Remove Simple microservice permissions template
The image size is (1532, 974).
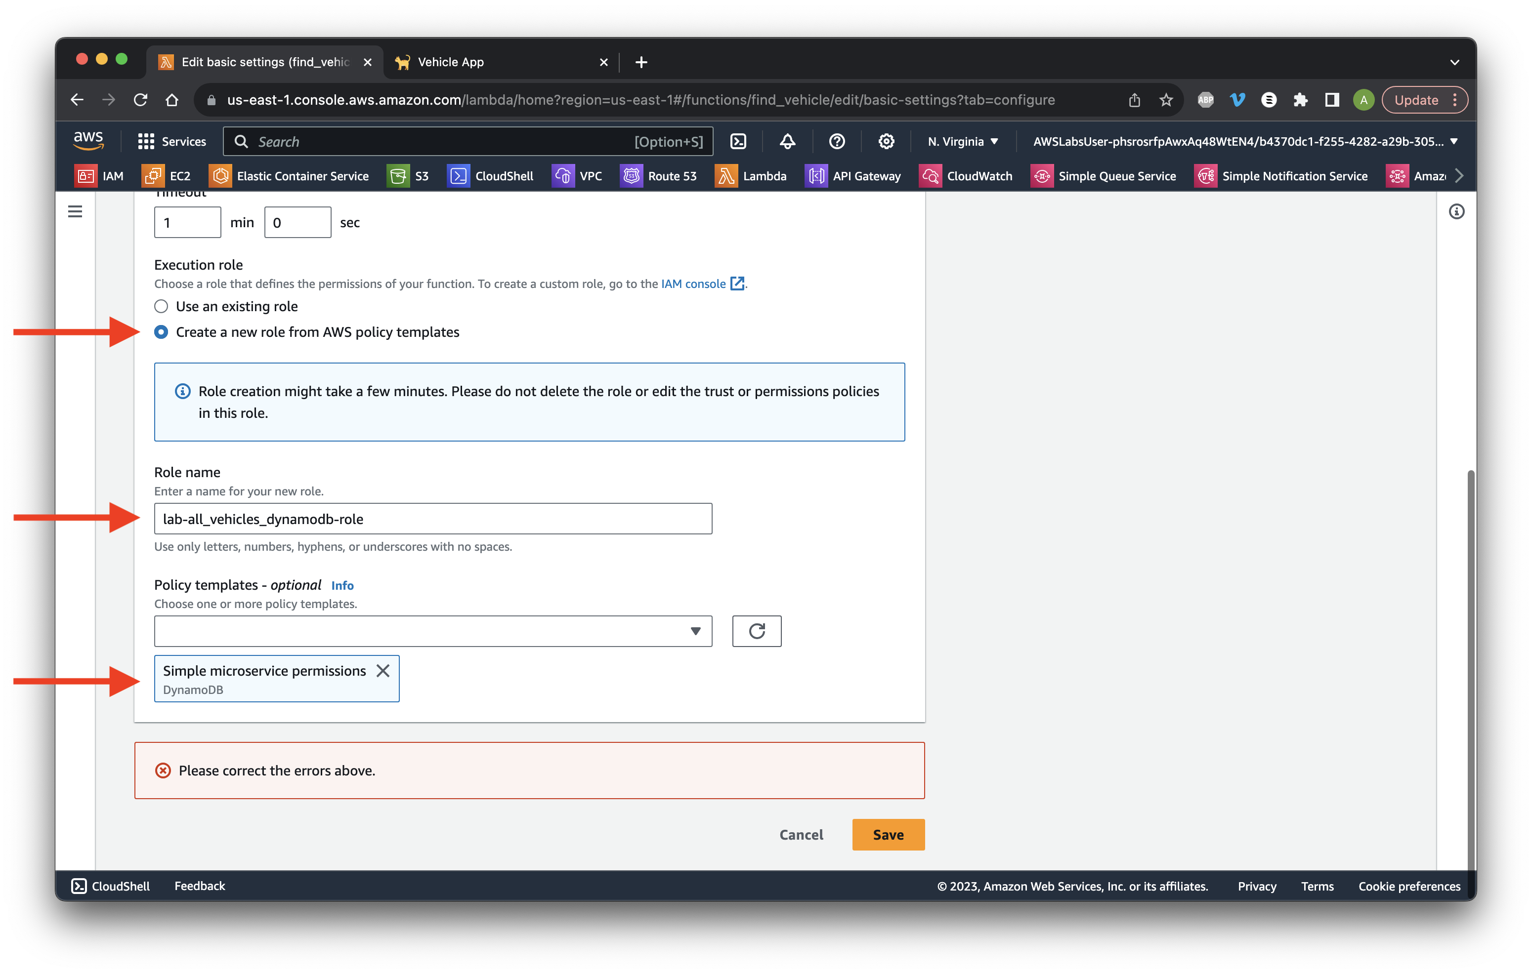383,671
